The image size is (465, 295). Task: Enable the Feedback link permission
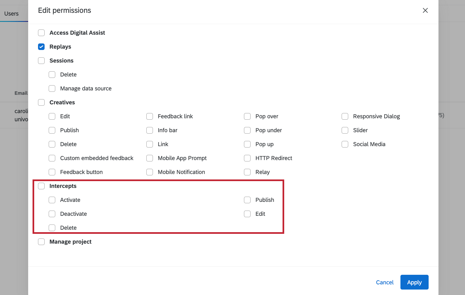[150, 116]
